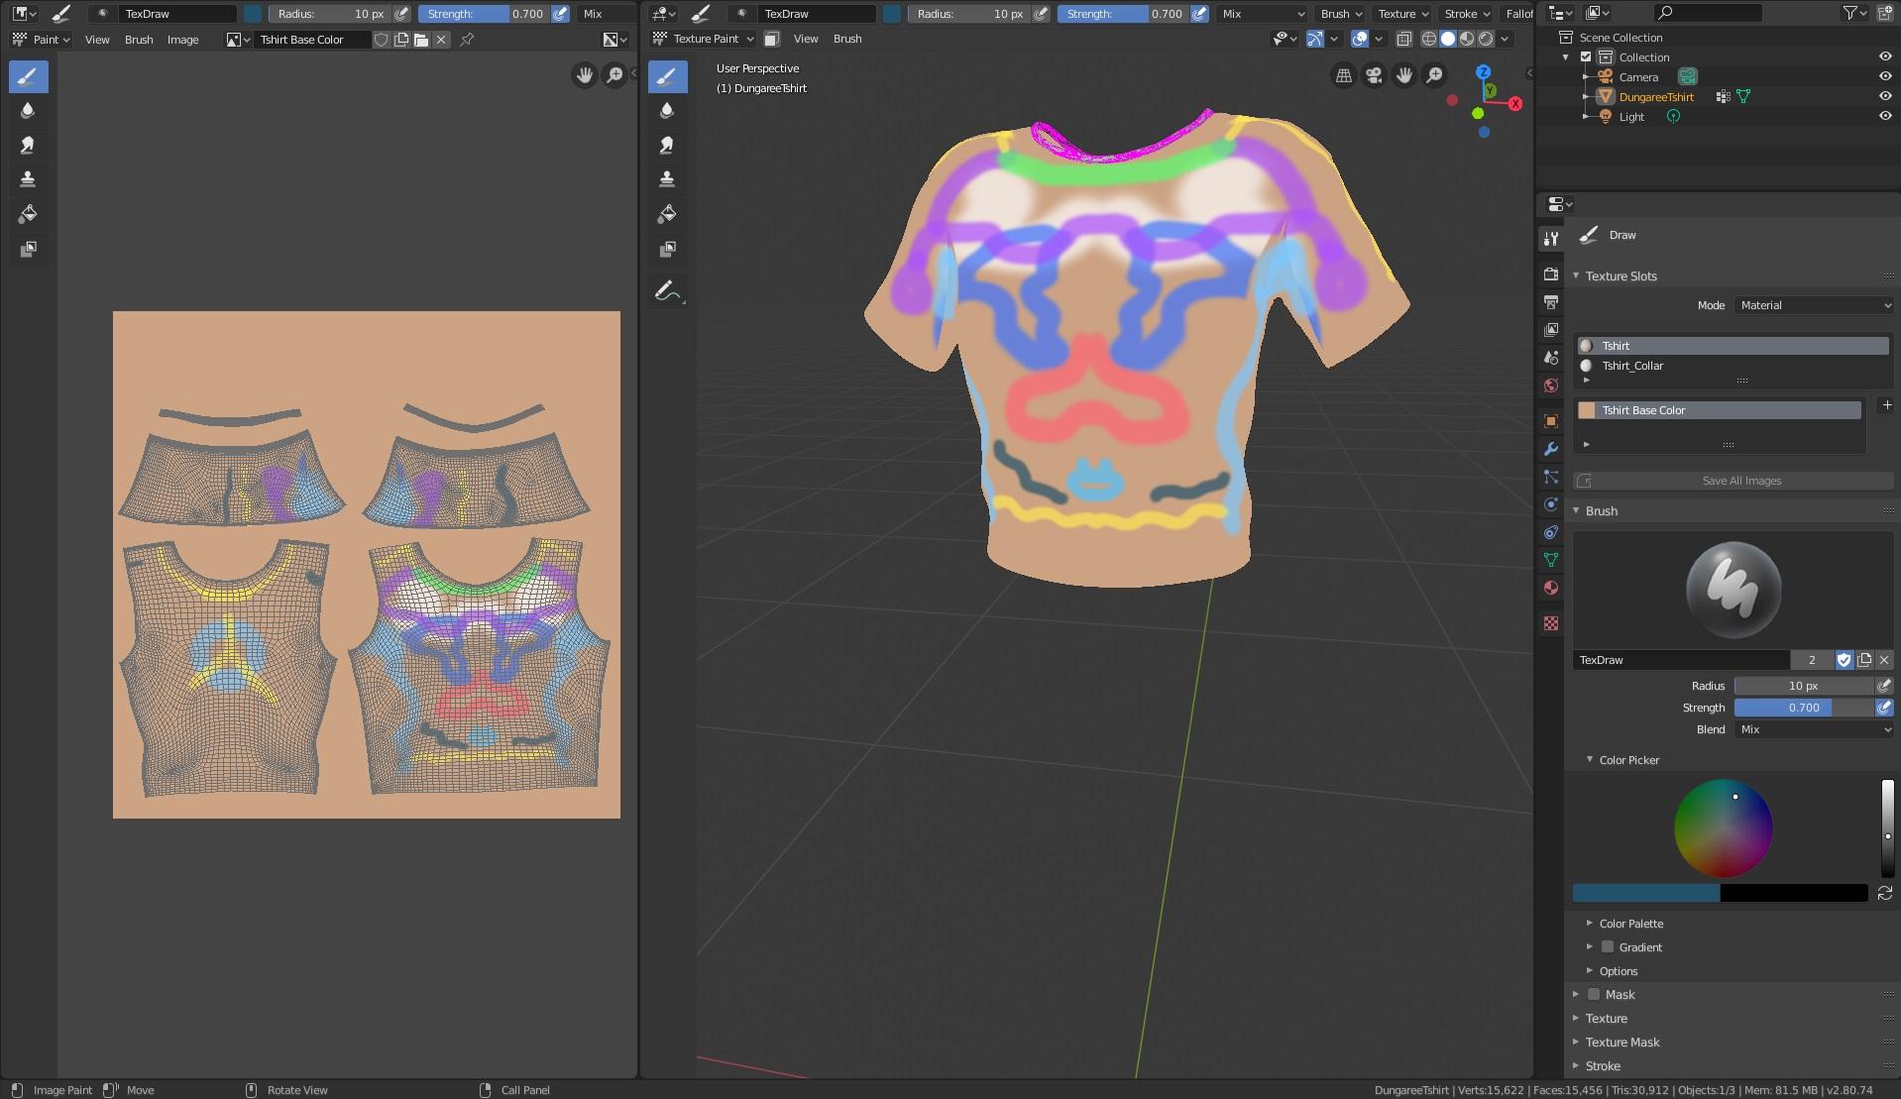
Task: Open the Brush menu in the image editor
Action: [x=139, y=40]
